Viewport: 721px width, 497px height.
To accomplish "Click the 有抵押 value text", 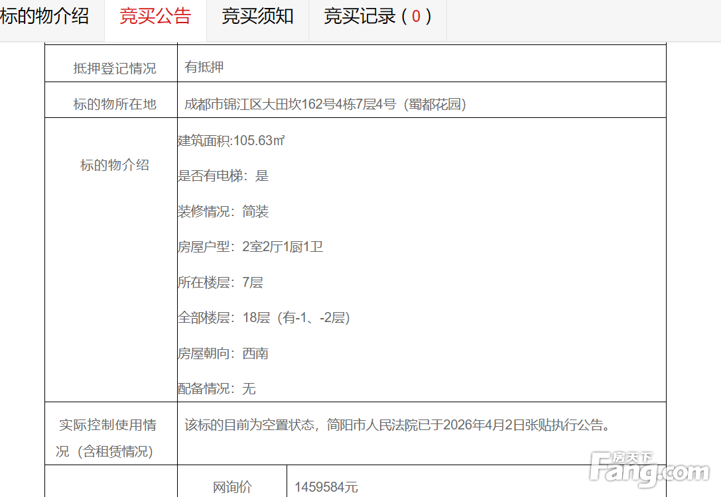I will point(204,67).
